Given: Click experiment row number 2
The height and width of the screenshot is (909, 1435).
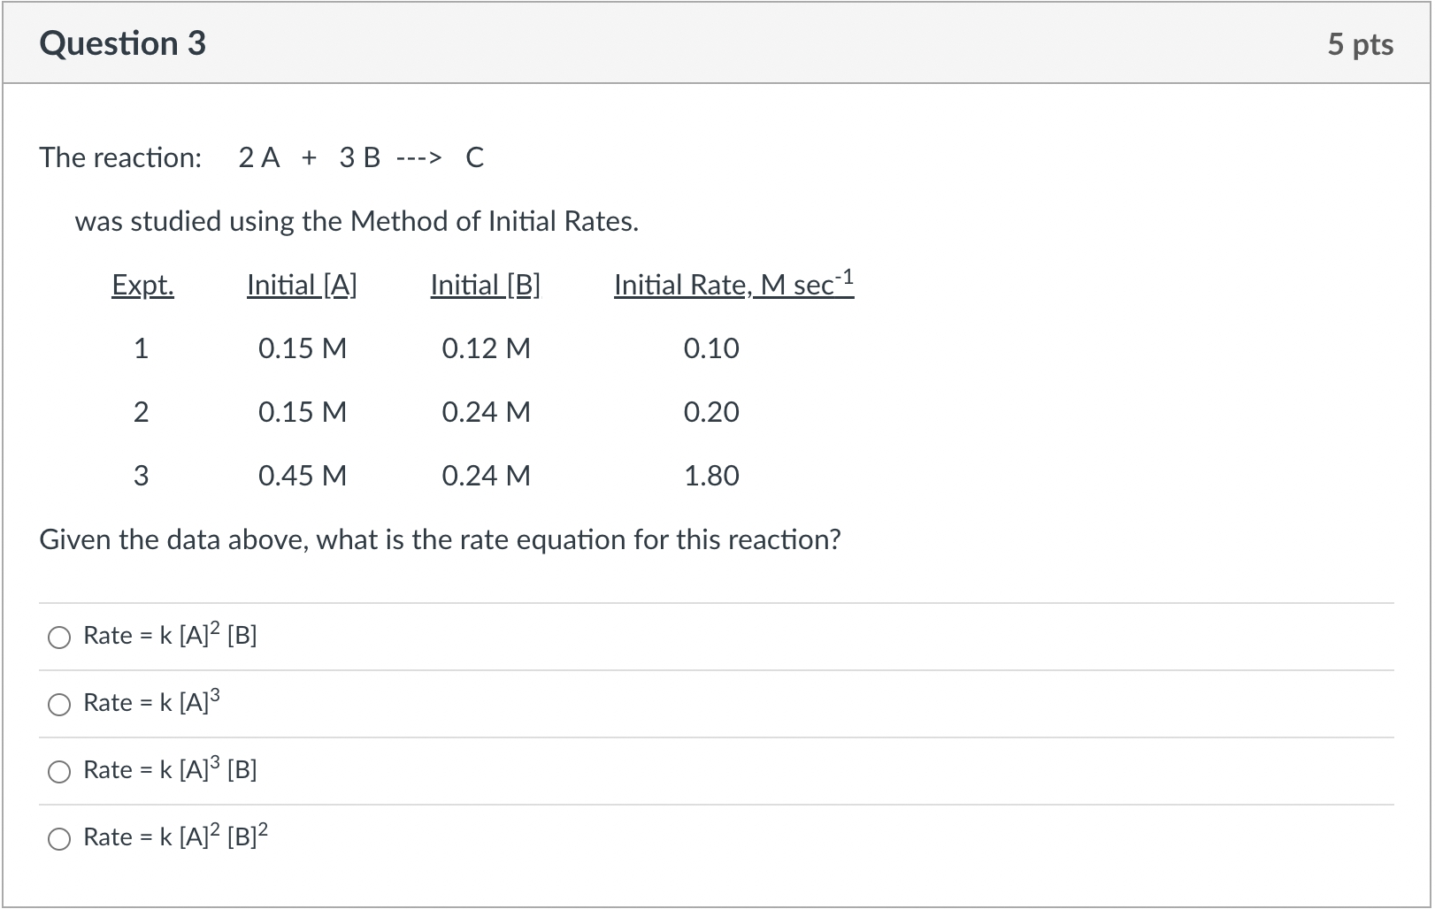Looking at the screenshot, I should [x=142, y=412].
